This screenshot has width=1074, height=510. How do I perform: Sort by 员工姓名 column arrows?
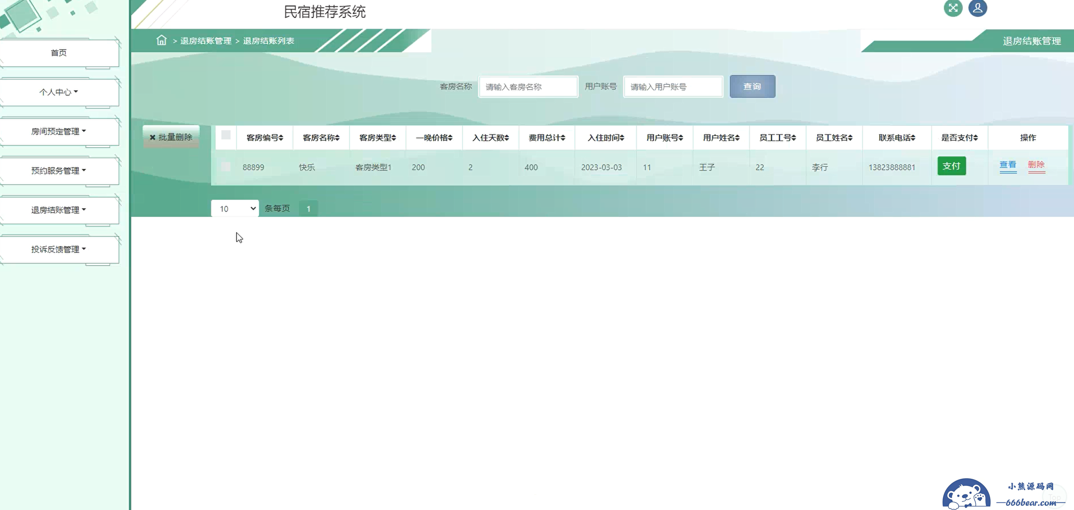tap(850, 138)
